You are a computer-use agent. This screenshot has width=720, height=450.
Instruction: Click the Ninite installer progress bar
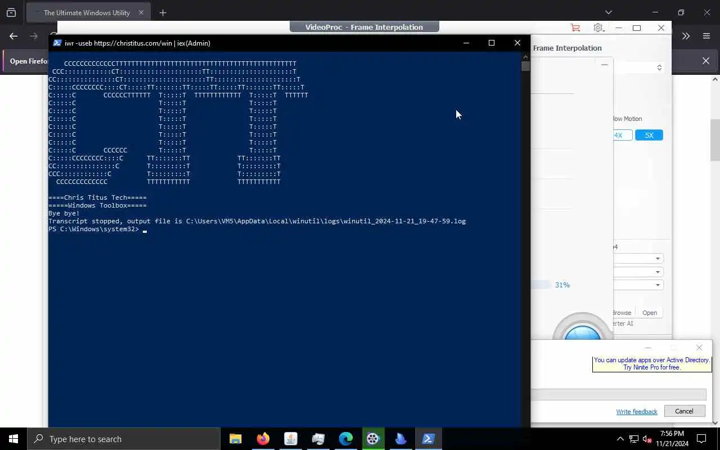[618, 395]
